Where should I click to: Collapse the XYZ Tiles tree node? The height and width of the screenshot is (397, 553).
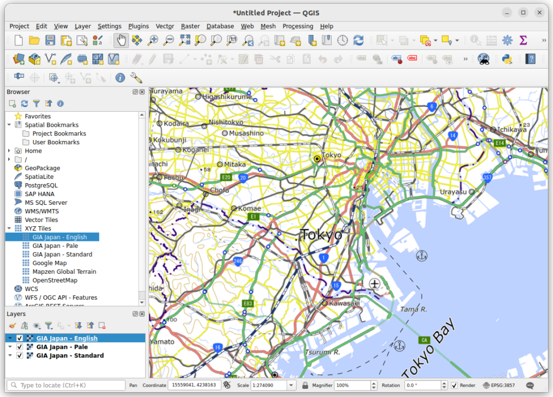click(x=10, y=228)
